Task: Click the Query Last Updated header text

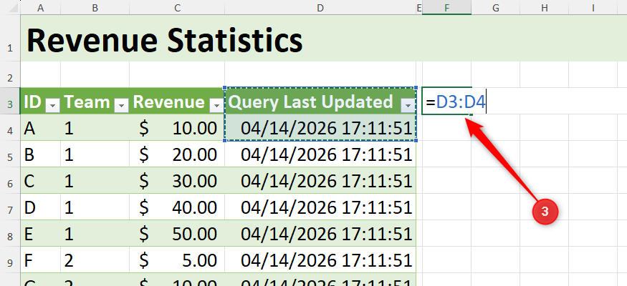Action: point(310,102)
